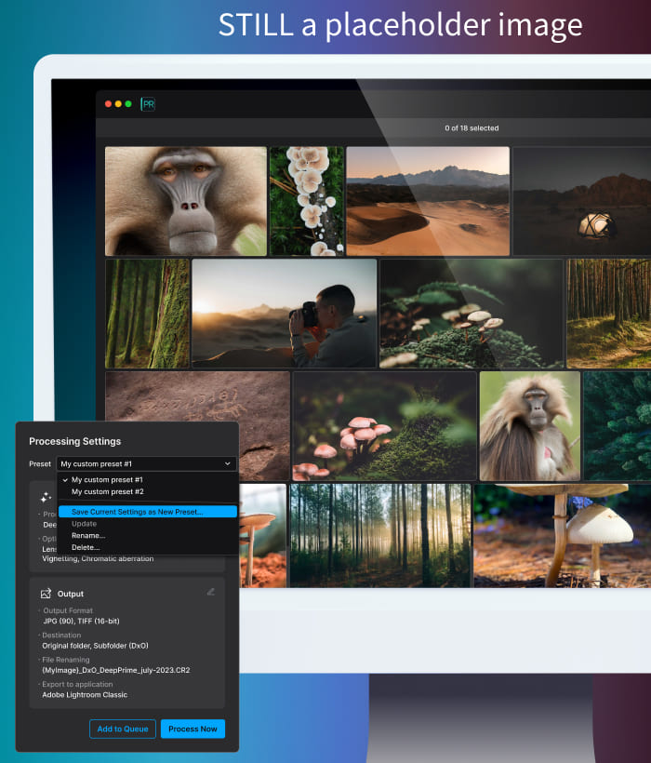Click the sparkle processing icon

pyautogui.click(x=46, y=498)
